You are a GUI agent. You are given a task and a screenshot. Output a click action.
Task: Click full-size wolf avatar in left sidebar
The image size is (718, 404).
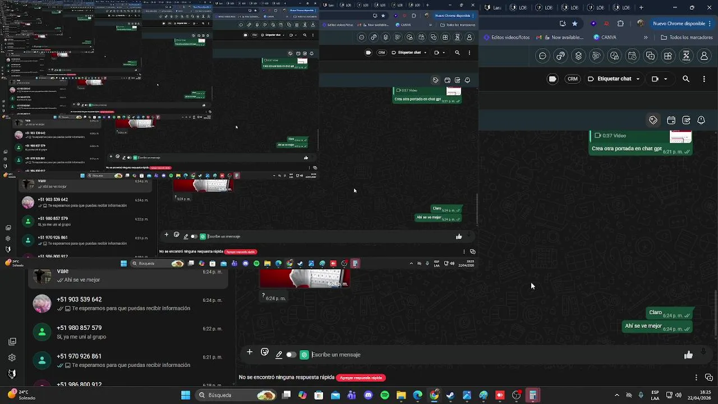pos(12,374)
